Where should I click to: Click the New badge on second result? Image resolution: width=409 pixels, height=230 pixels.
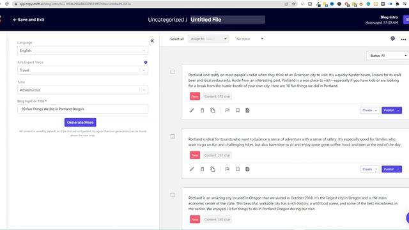pyautogui.click(x=195, y=155)
